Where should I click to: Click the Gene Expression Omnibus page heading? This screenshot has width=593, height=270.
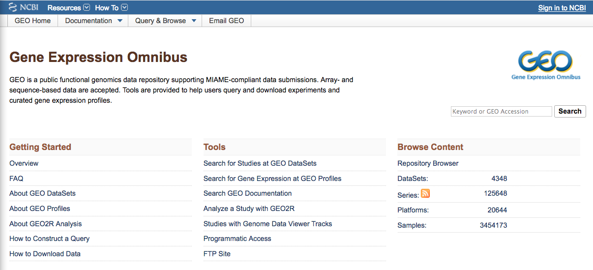98,57
